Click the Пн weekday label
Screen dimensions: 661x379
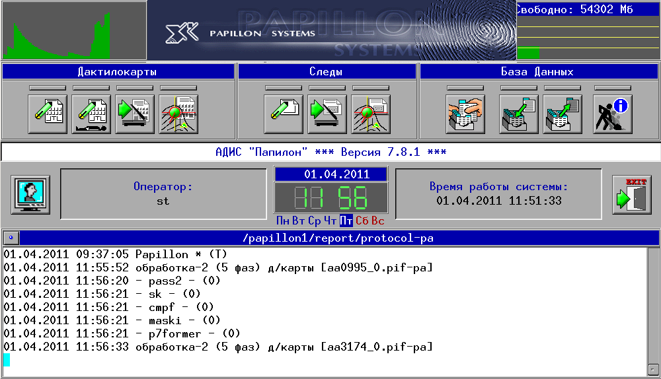(283, 221)
